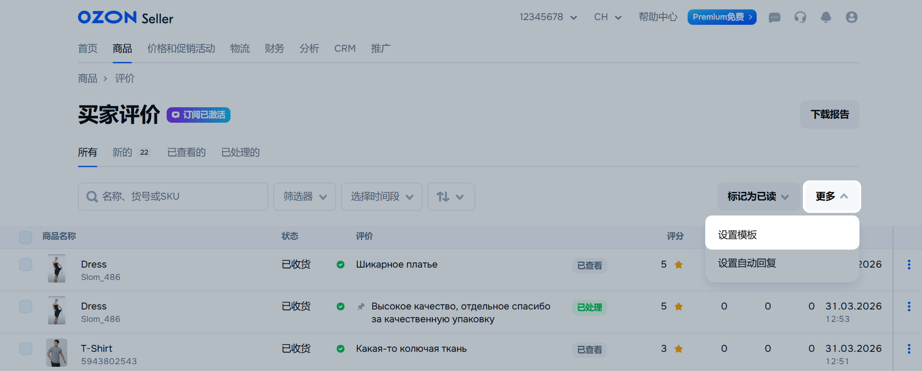This screenshot has height=371, width=922.
Task: Click the pin icon on the second review
Action: click(x=361, y=306)
